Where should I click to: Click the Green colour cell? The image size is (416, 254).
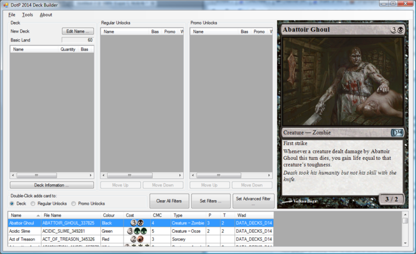click(112, 231)
